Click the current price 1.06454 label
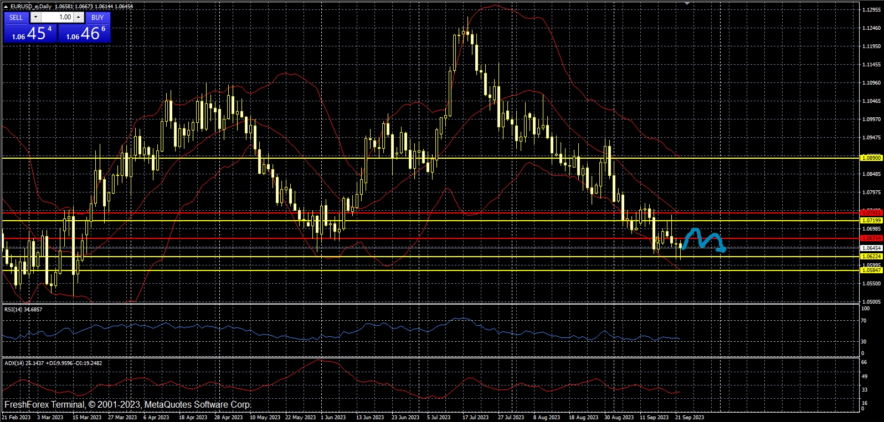Screen dimensions: 884x422 [x=871, y=248]
